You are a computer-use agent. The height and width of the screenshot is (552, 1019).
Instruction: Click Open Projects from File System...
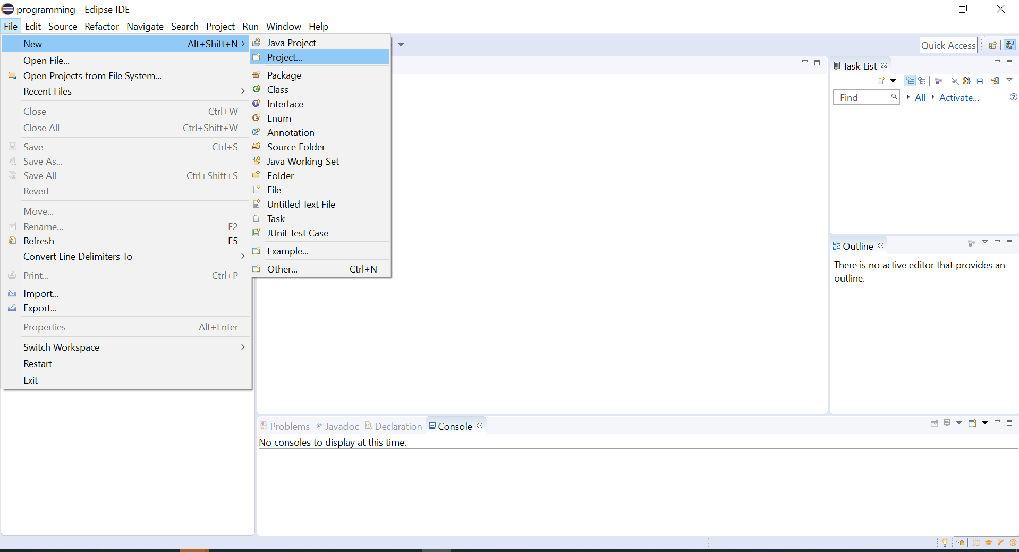coord(126,75)
